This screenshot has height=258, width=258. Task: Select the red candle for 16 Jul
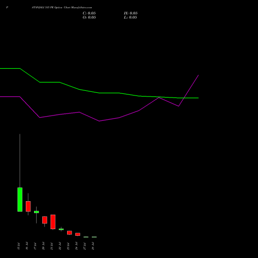click(x=28, y=206)
